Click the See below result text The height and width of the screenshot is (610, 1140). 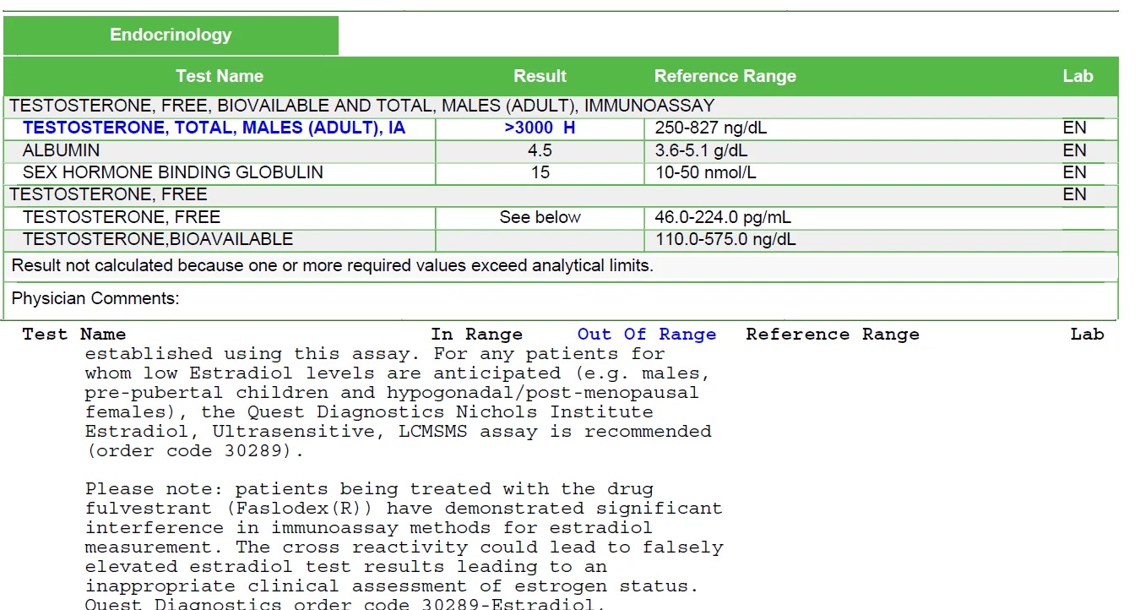540,217
